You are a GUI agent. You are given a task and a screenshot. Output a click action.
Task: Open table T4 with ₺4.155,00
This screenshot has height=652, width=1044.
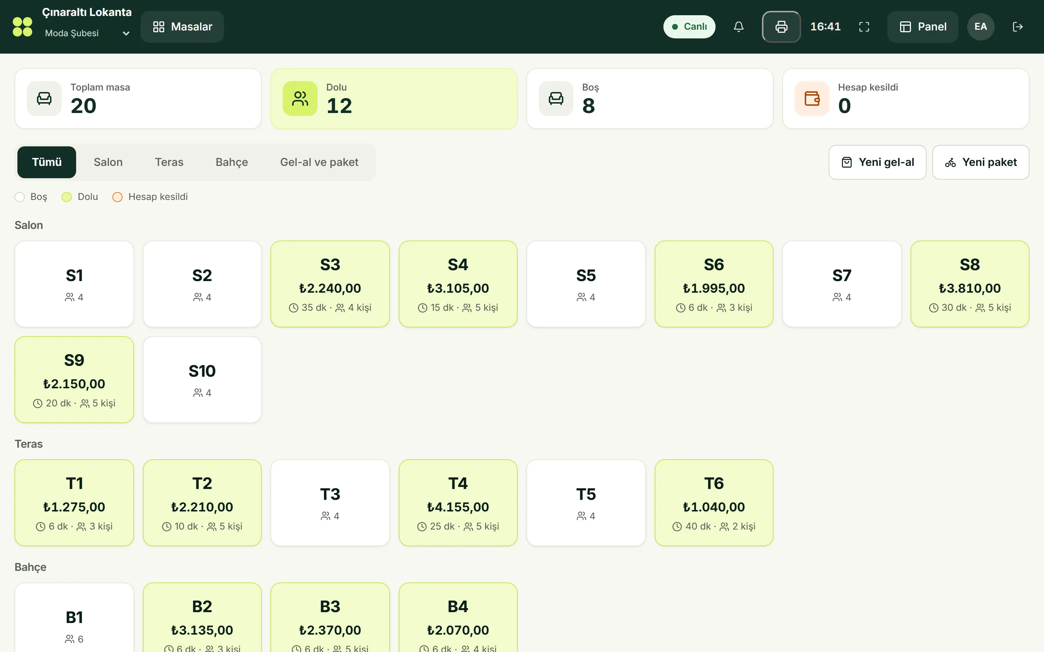pos(458,503)
